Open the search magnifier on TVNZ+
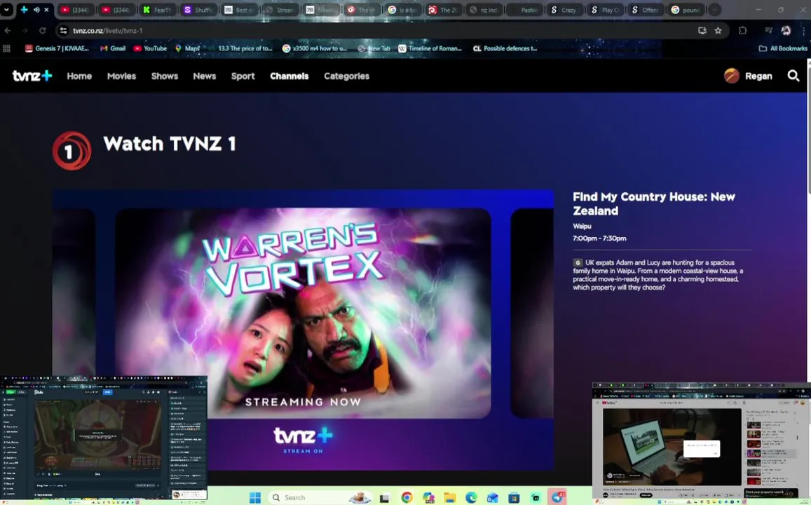 (793, 76)
